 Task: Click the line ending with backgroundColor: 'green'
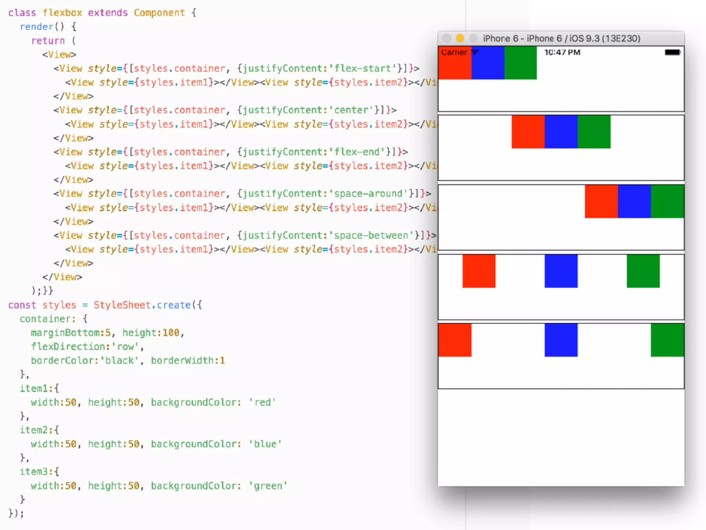tap(159, 486)
